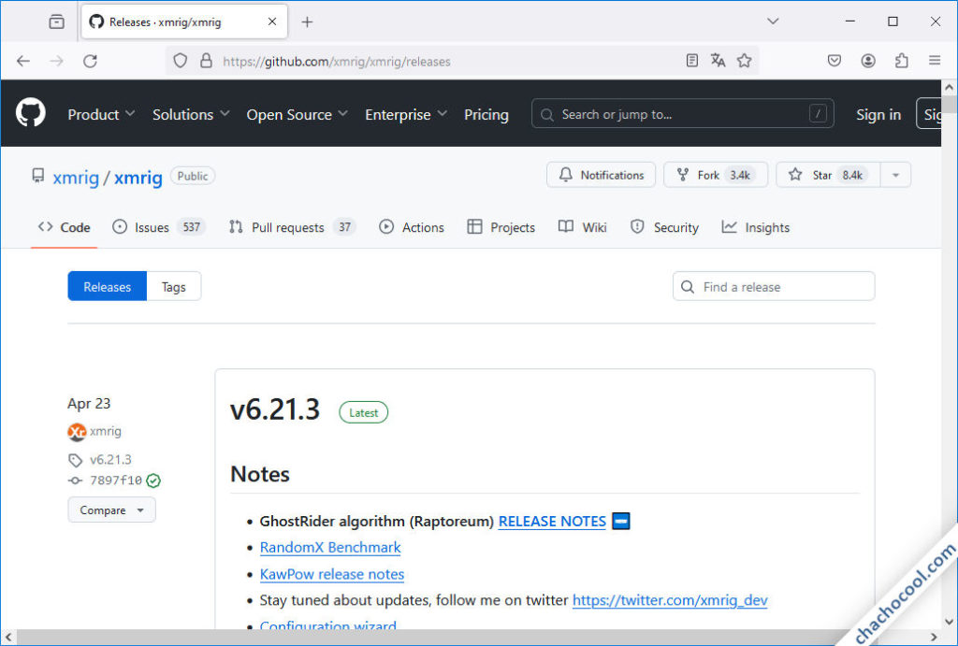Click the Save to Pocket icon
Image resolution: width=958 pixels, height=646 pixels.
tap(835, 61)
